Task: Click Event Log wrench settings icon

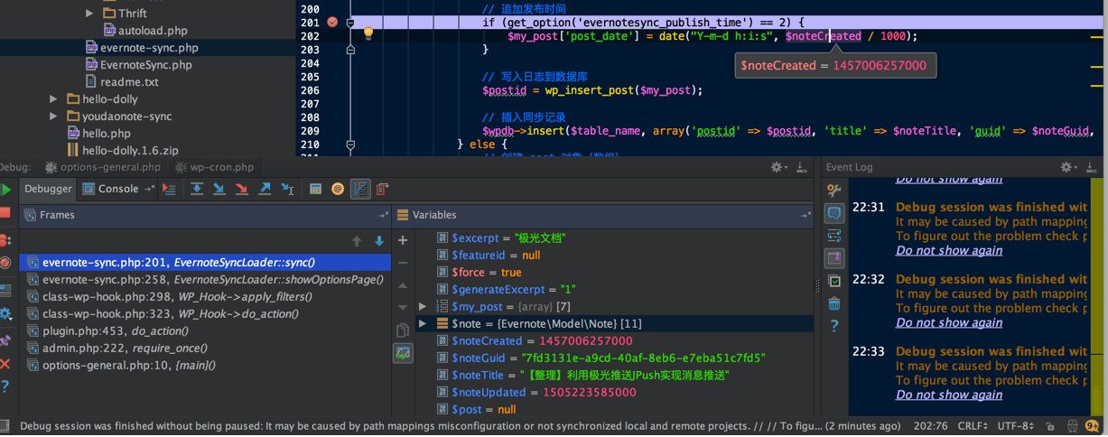Action: pos(834,190)
